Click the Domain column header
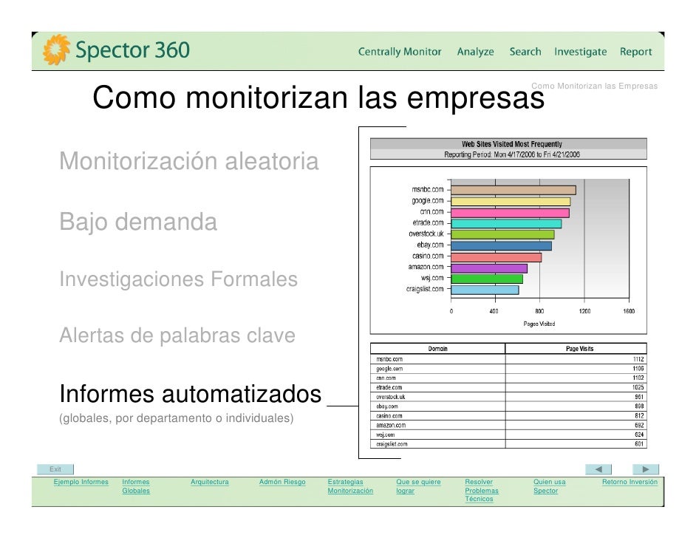 pos(437,349)
